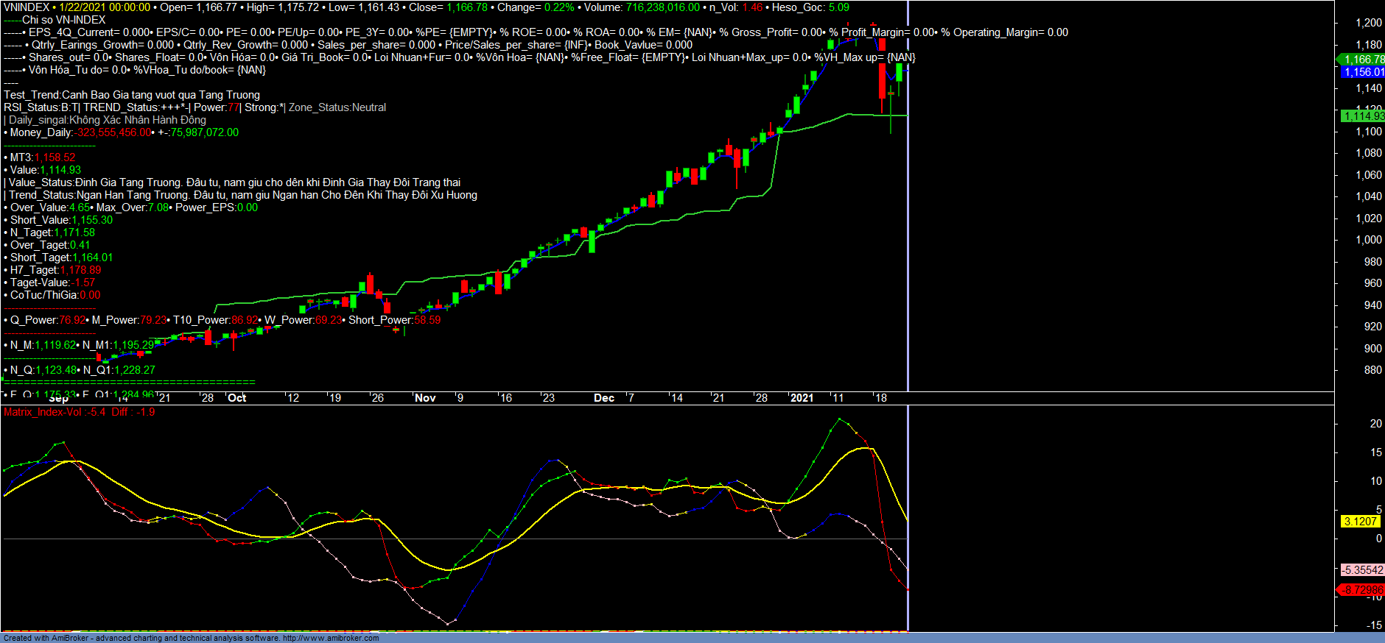1385x643 pixels.
Task: Click the red -8.72986 indicator value tag
Action: pyautogui.click(x=1361, y=590)
